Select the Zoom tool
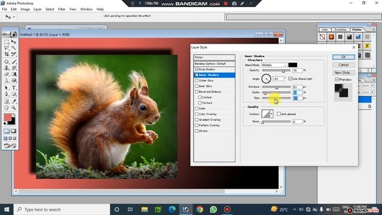Screen dimensions: 382x215 [x=14, y=107]
